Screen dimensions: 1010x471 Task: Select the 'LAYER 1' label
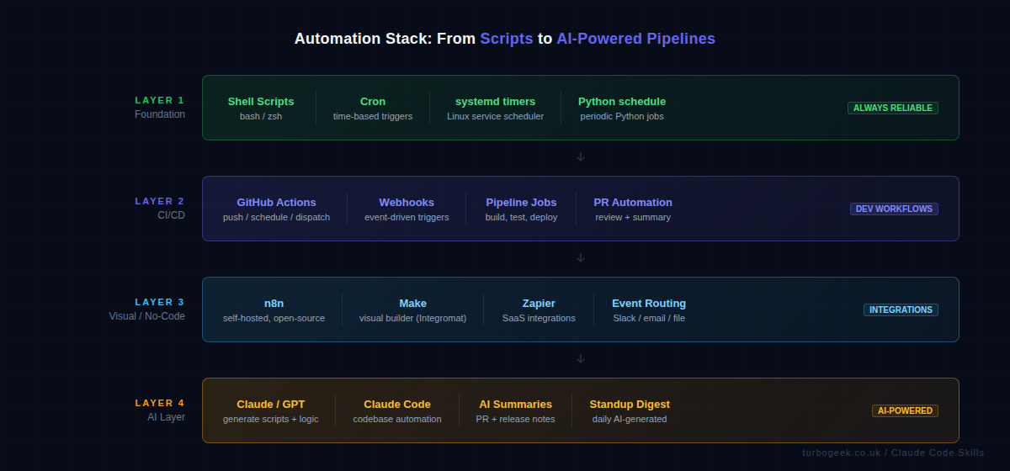pos(160,100)
